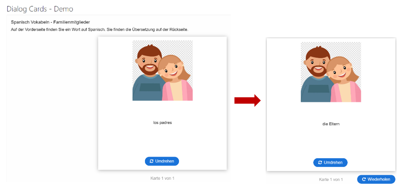The width and height of the screenshot is (399, 187).
Task: Click the 'Dialog Cards - Demo' title
Action: [x=40, y=8]
